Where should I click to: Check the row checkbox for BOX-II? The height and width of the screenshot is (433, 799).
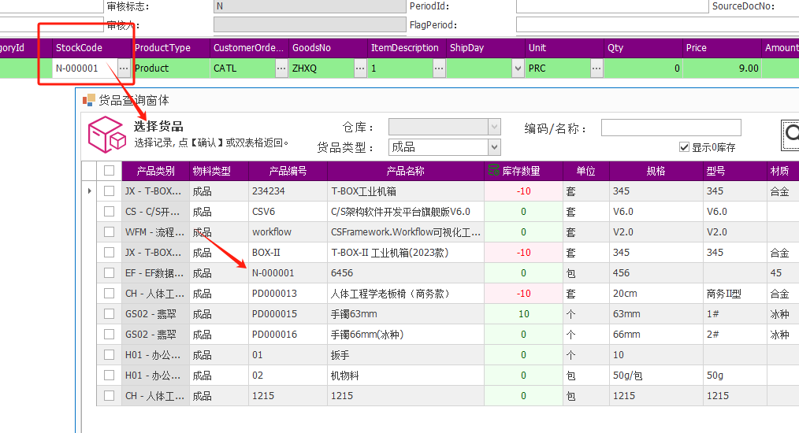click(x=109, y=252)
